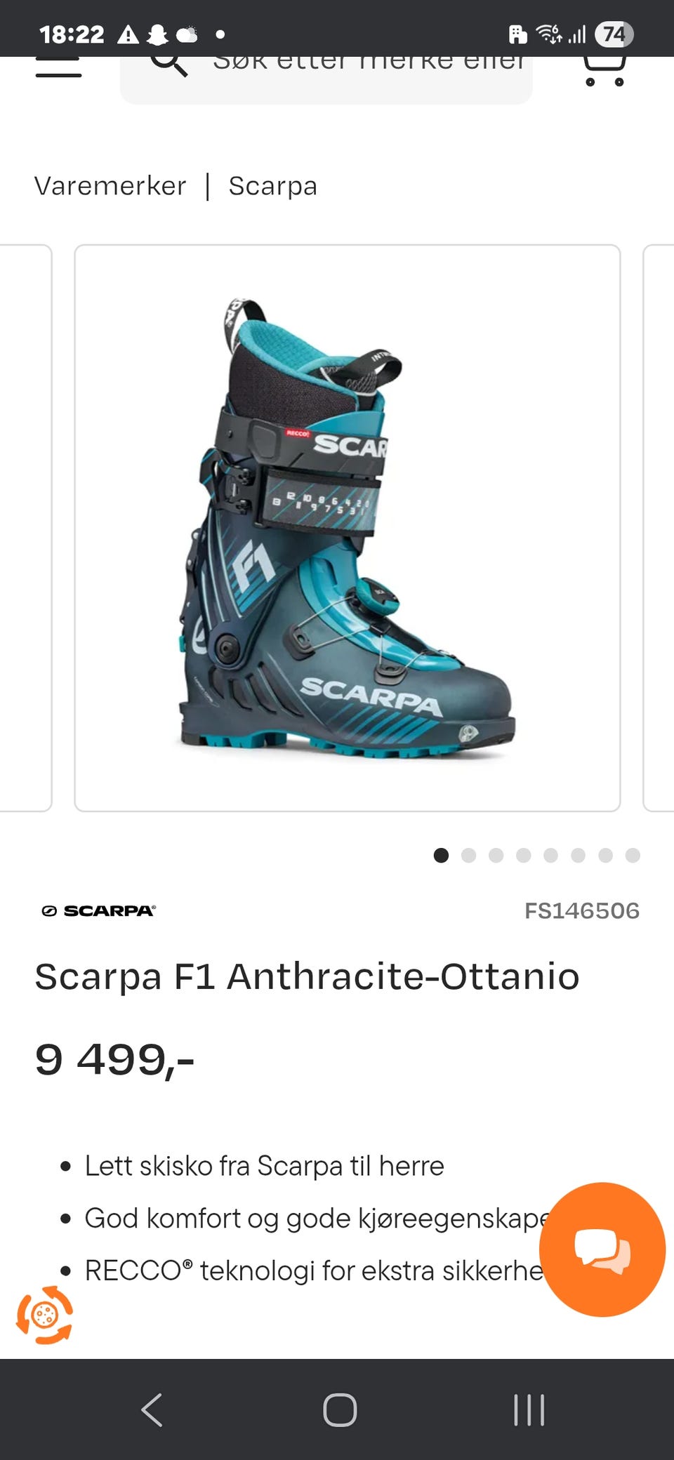Open the recent apps button
This screenshot has height=1460, width=674.
pyautogui.click(x=529, y=1409)
